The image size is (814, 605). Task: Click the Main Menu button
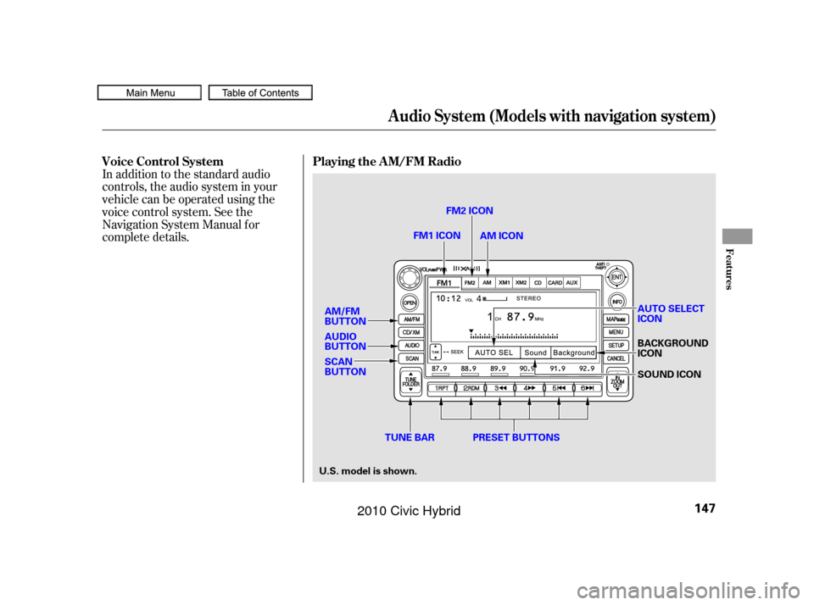pos(149,92)
